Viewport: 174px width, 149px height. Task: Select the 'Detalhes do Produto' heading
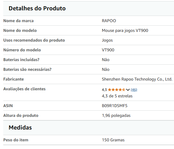click(37, 8)
